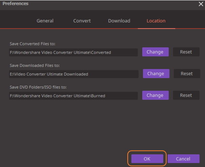Click the 'Save DVD Folders/ISO files to:' label
This screenshot has height=167, width=205.
(38, 87)
